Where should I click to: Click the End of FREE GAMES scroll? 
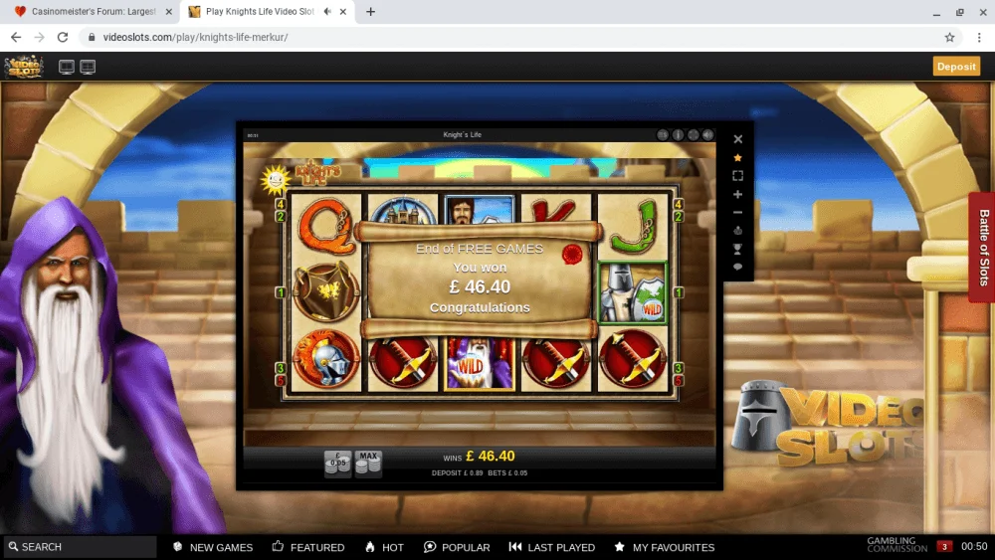(x=480, y=280)
